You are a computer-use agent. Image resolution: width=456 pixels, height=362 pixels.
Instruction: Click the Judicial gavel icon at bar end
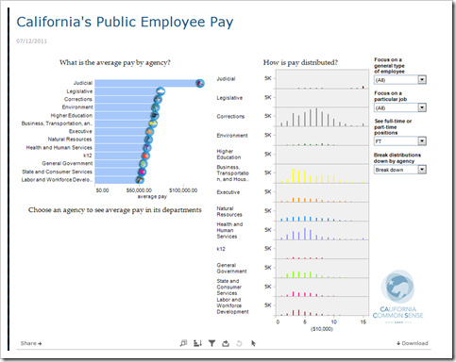pos(200,83)
